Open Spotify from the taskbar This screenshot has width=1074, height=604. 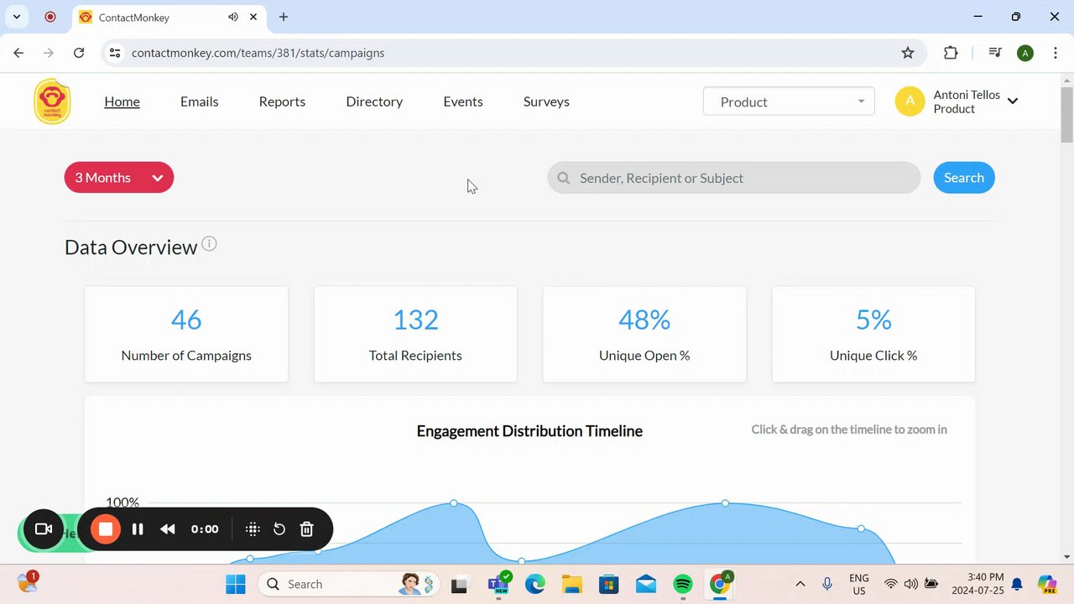683,584
